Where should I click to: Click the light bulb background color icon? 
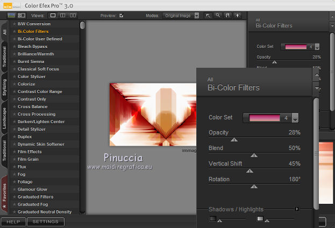point(237,16)
